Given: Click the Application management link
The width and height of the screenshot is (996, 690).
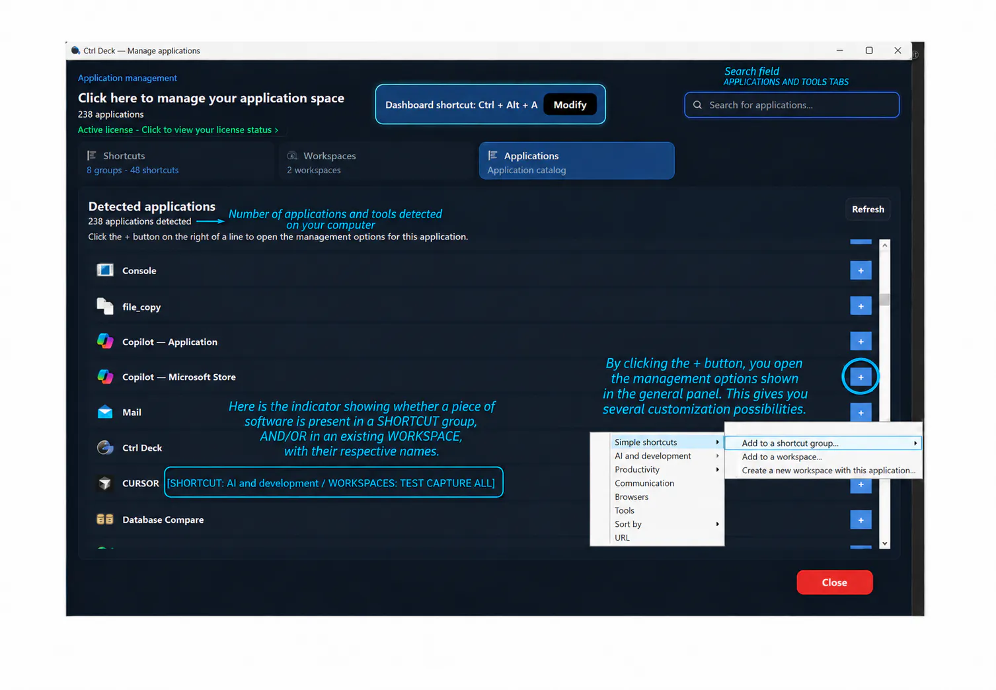Looking at the screenshot, I should tap(128, 78).
